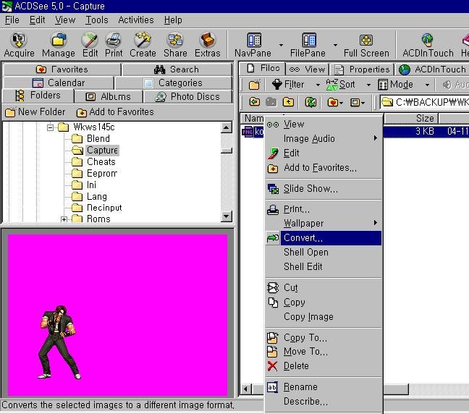Click the grayed-out folder icon after Back

pyautogui.click(x=271, y=102)
